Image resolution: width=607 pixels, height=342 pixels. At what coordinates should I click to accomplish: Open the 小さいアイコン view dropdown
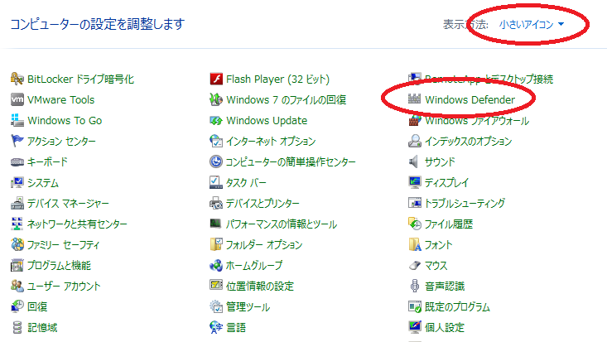(532, 24)
